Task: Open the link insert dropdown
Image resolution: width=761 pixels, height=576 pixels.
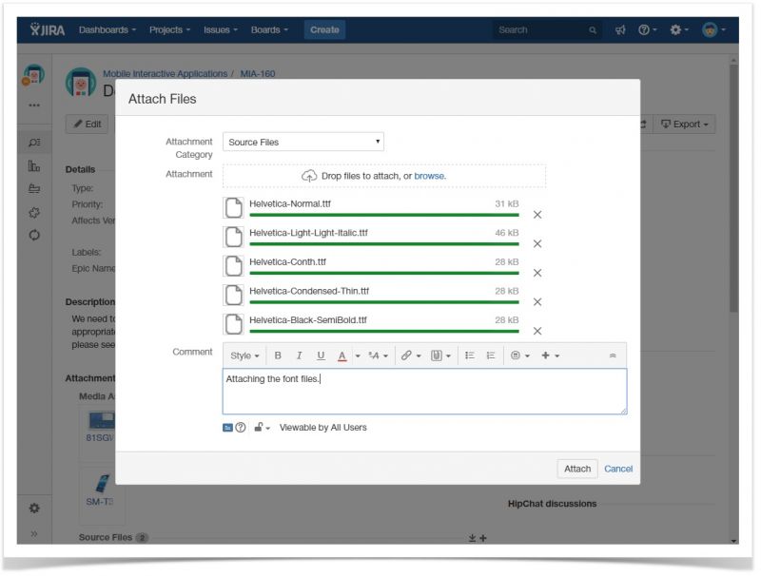Action: coord(411,355)
